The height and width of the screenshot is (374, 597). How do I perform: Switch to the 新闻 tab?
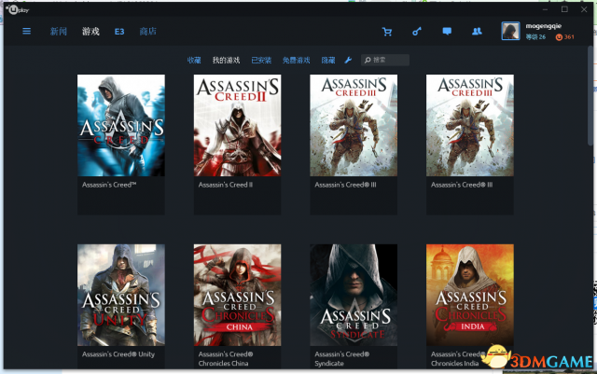point(58,31)
